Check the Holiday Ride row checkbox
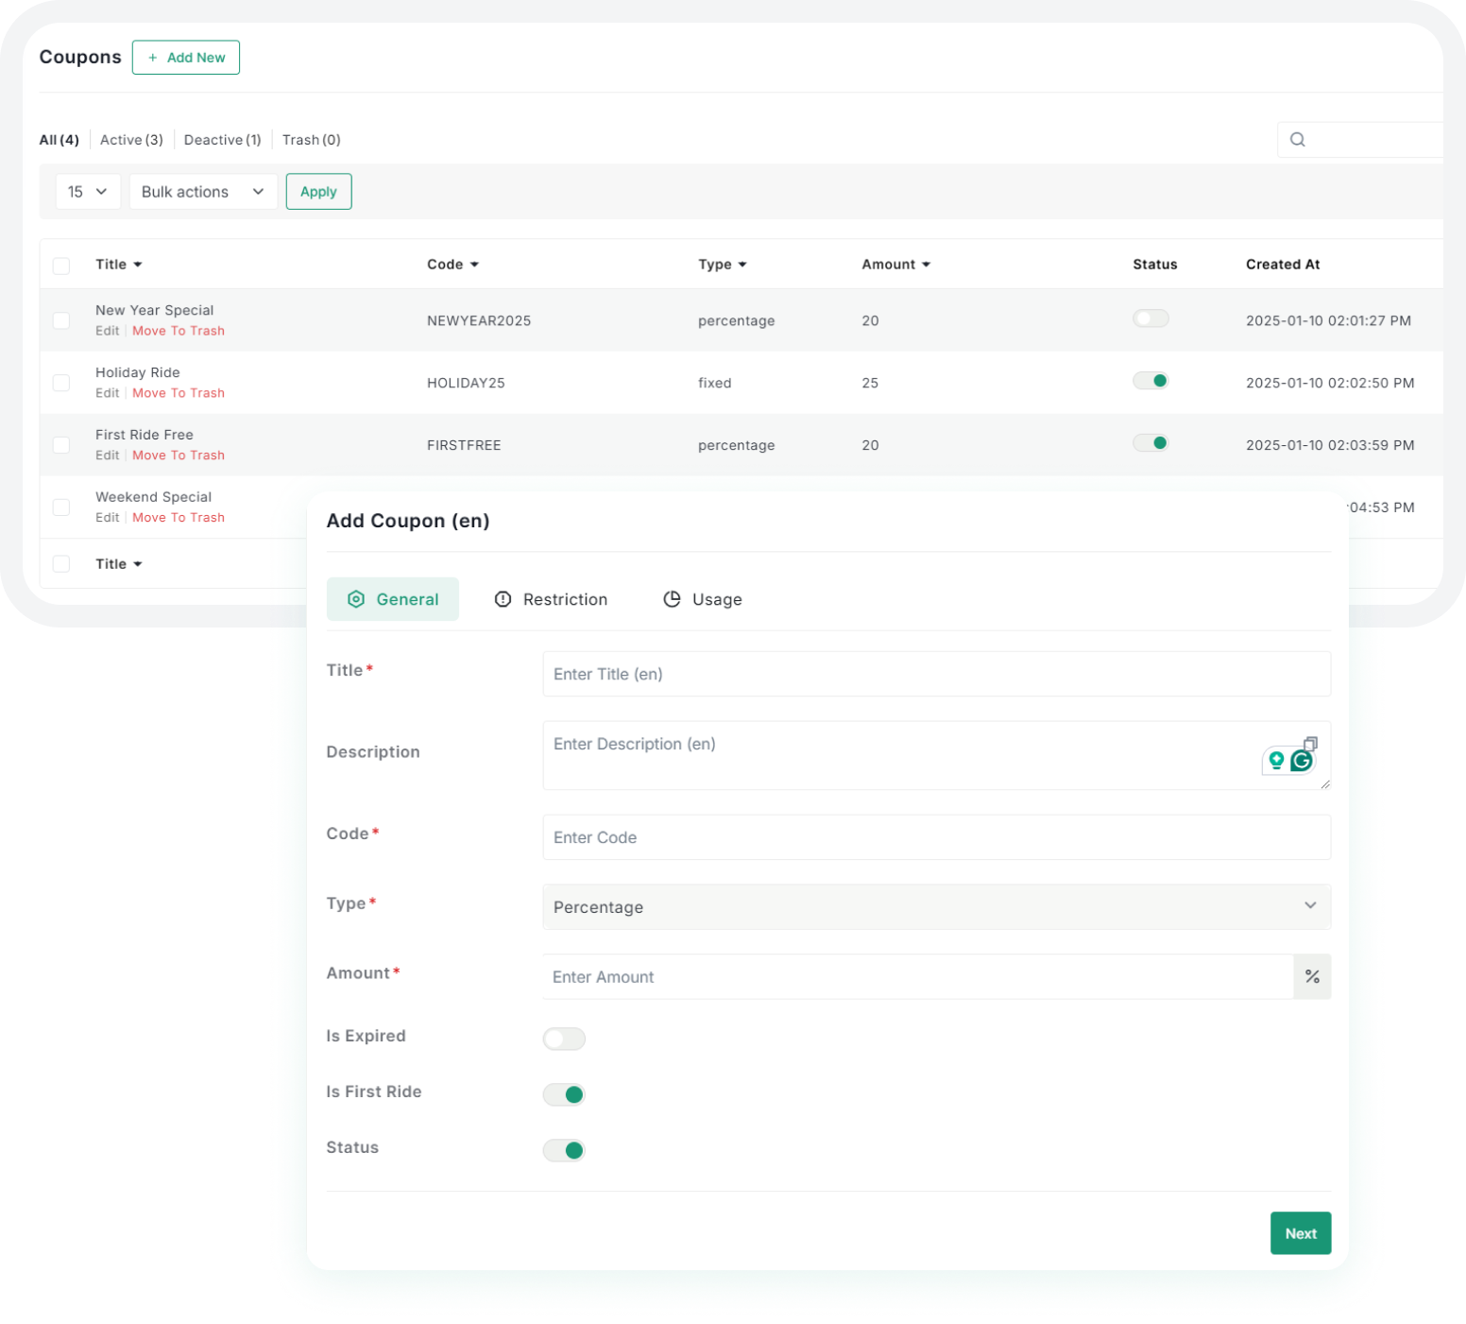The width and height of the screenshot is (1466, 1324). point(61,383)
